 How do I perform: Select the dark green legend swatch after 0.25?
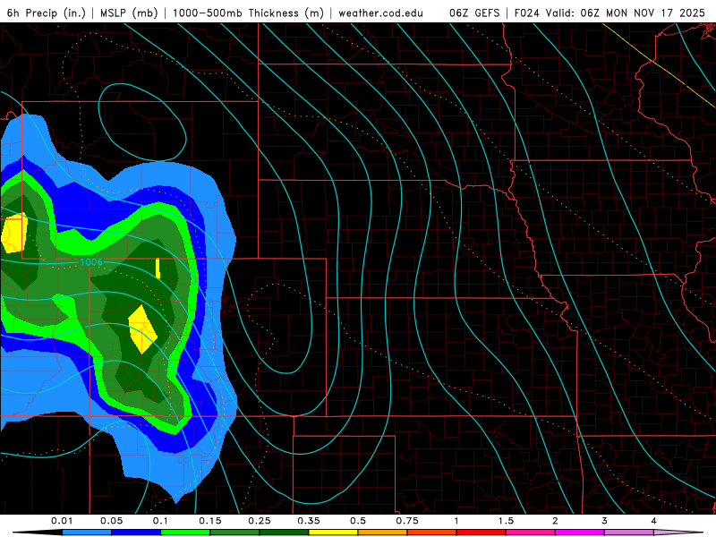tap(284, 533)
